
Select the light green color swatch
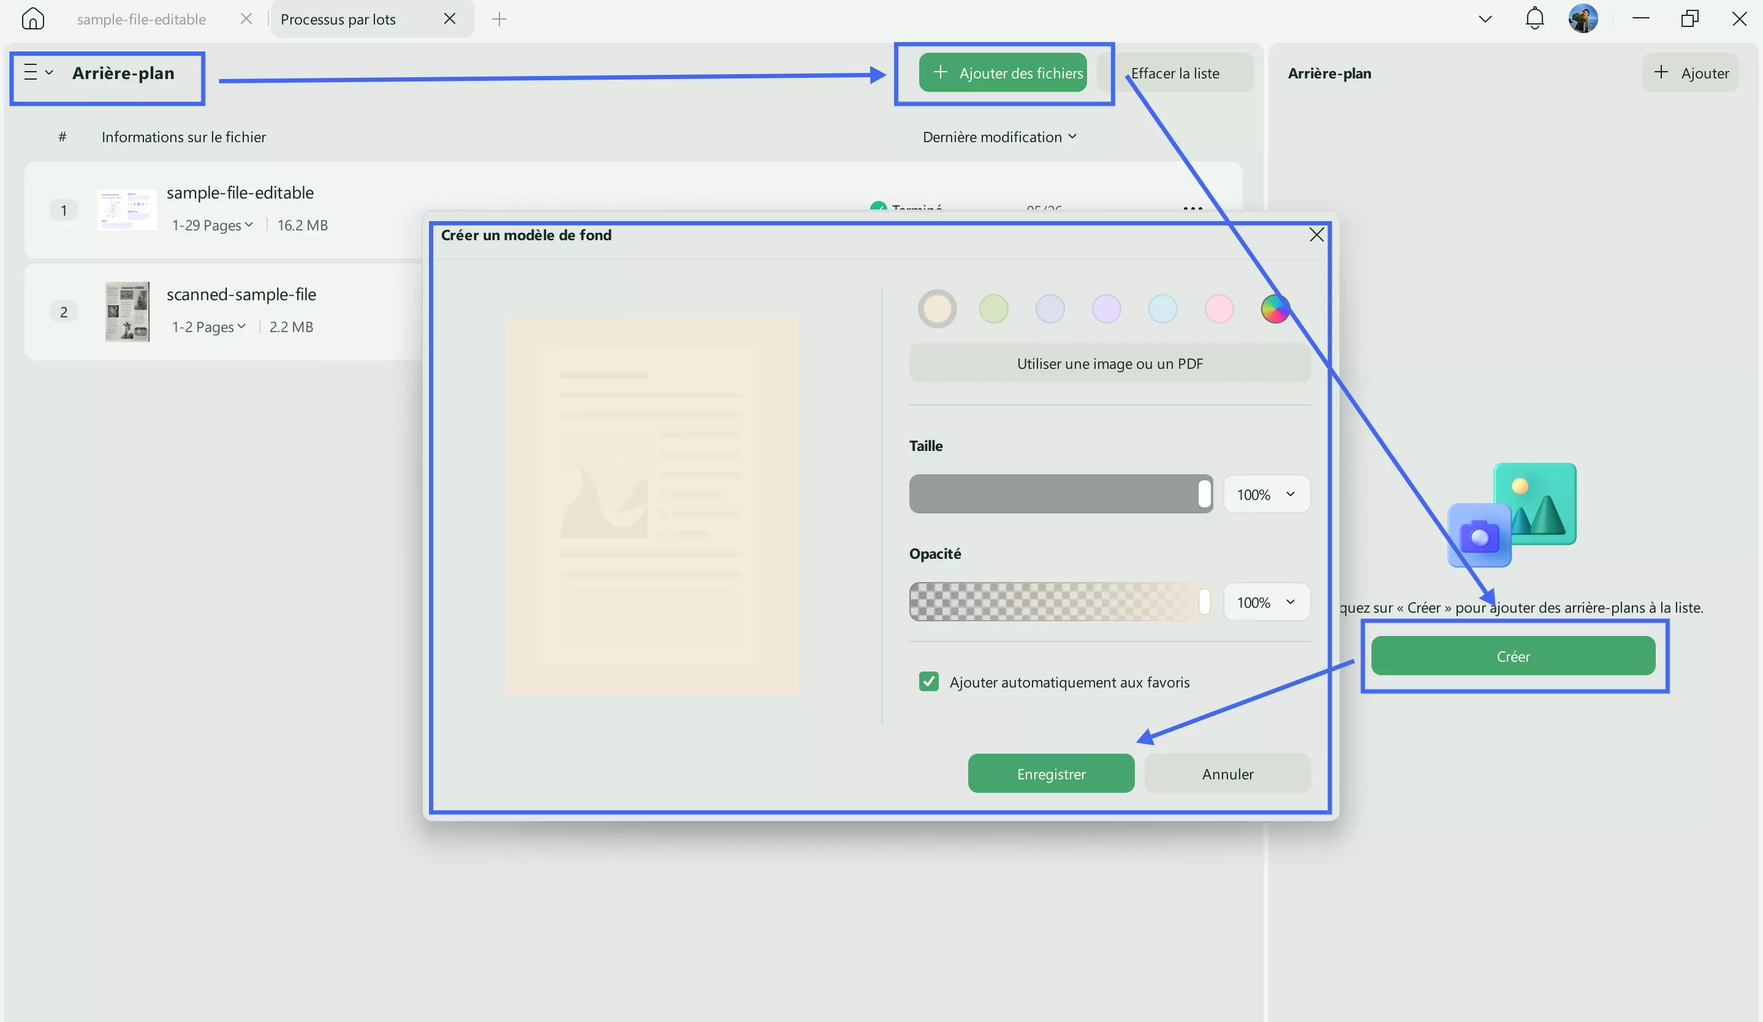click(x=993, y=308)
